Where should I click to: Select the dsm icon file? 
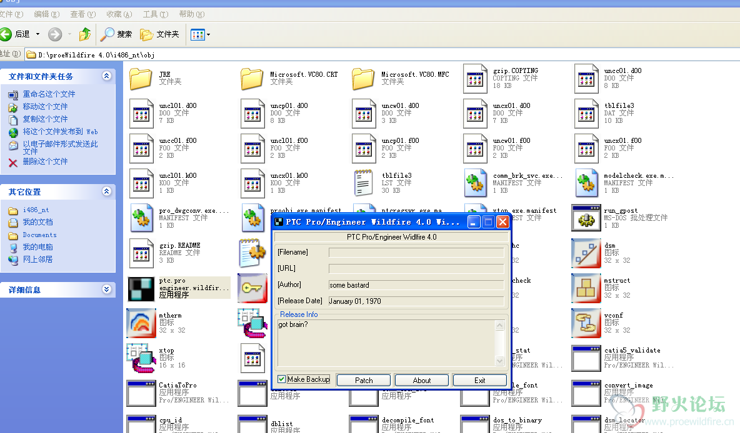pos(586,253)
